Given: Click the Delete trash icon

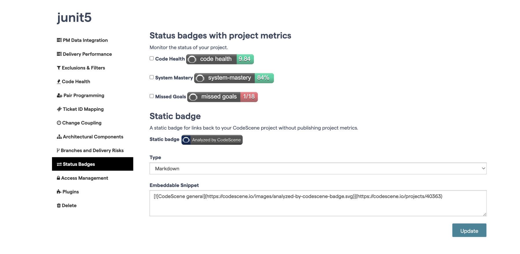Looking at the screenshot, I should tap(59, 205).
